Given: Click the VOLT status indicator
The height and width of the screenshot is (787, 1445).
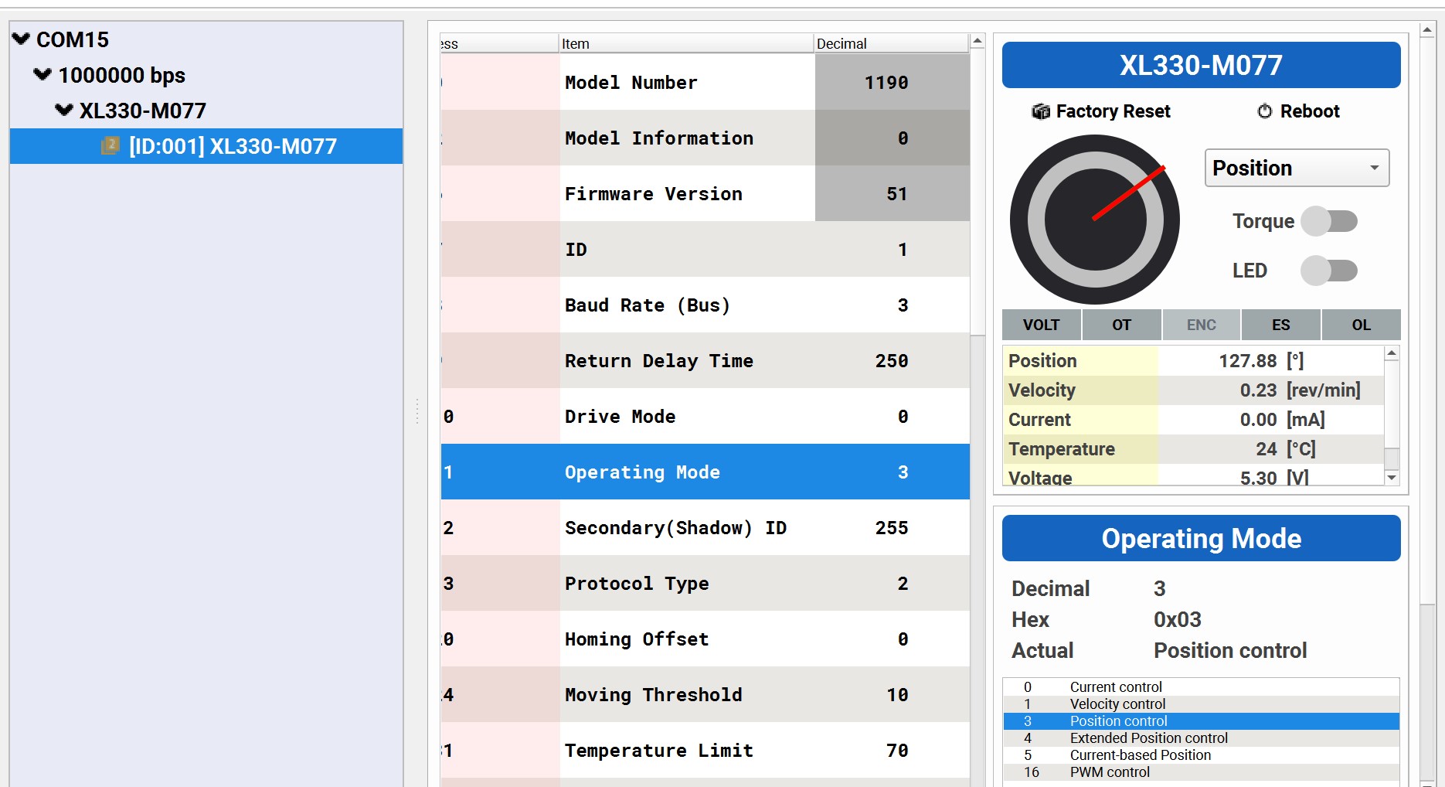Looking at the screenshot, I should pos(1041,325).
